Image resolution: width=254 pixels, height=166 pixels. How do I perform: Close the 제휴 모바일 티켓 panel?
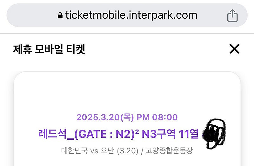[x=234, y=49]
